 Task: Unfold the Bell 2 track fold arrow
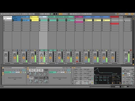100,17
